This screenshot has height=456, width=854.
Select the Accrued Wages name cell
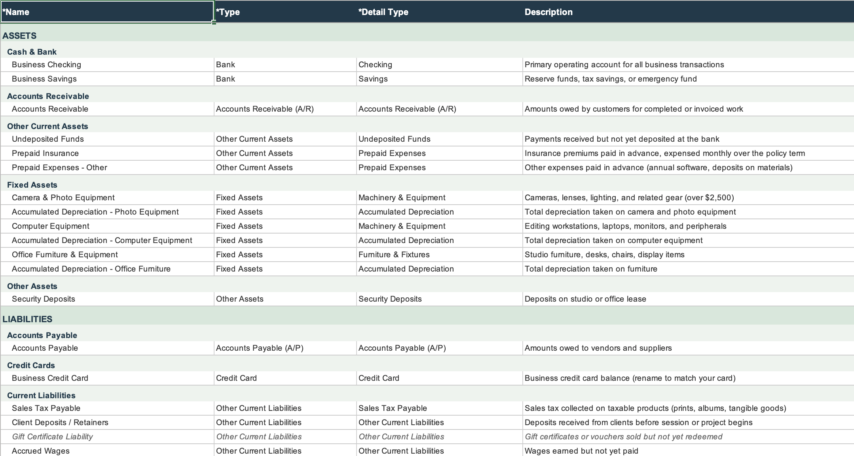click(x=107, y=451)
